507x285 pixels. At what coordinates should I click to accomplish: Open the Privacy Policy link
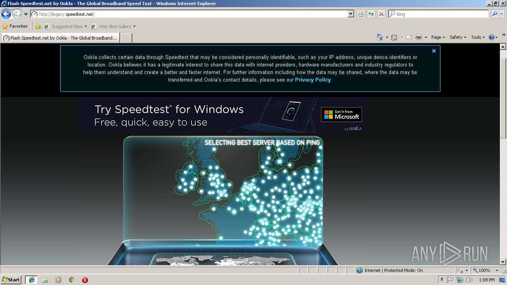[313, 80]
